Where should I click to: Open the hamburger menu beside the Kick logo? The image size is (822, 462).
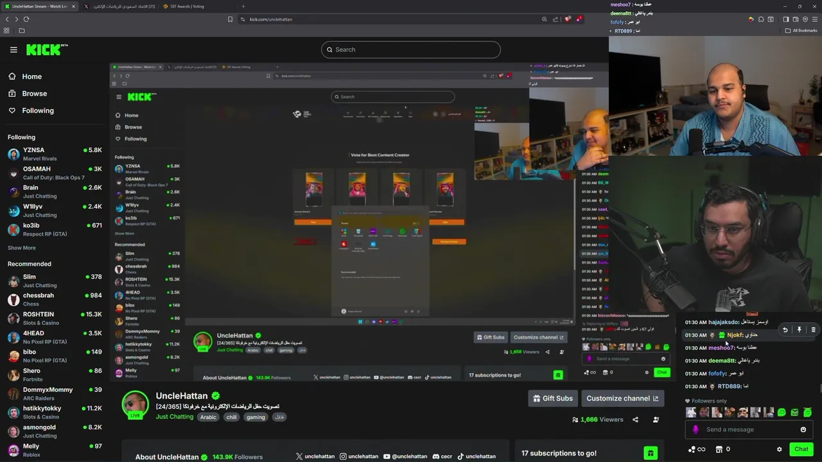pyautogui.click(x=13, y=49)
